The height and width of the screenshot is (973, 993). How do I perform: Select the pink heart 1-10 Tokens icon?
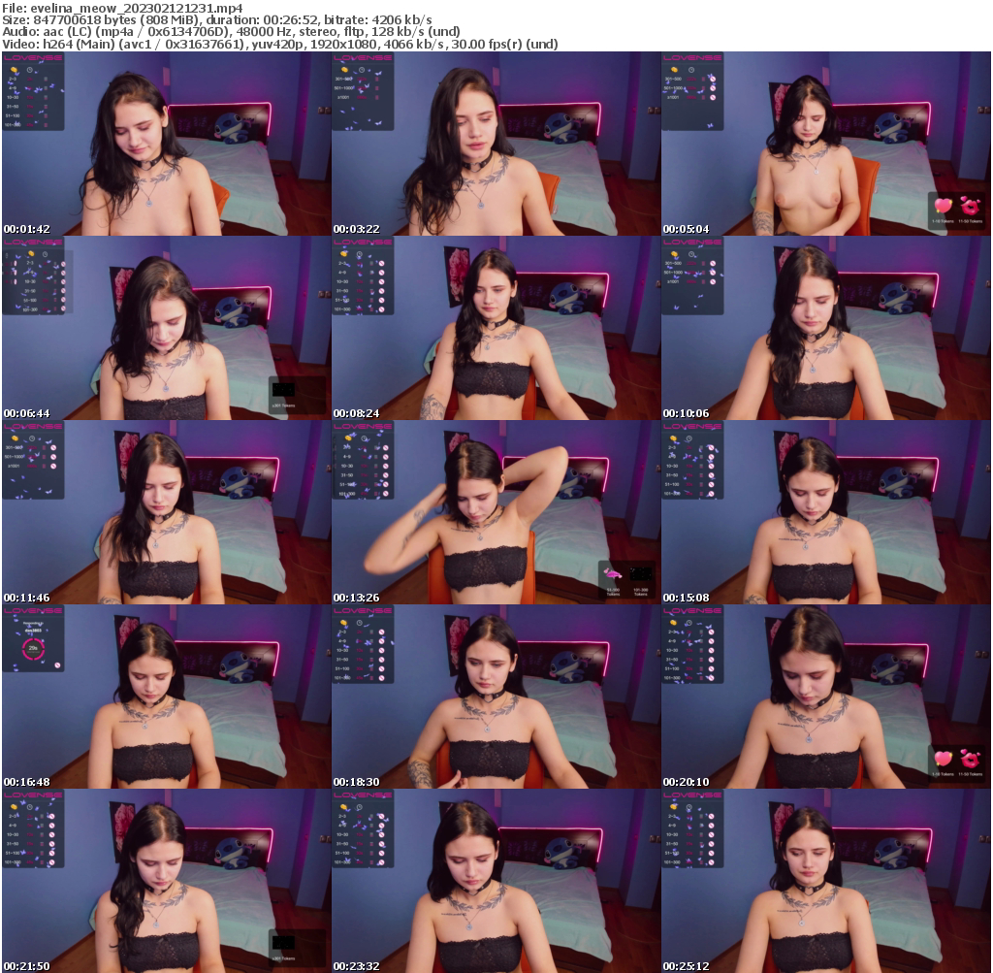[x=942, y=206]
